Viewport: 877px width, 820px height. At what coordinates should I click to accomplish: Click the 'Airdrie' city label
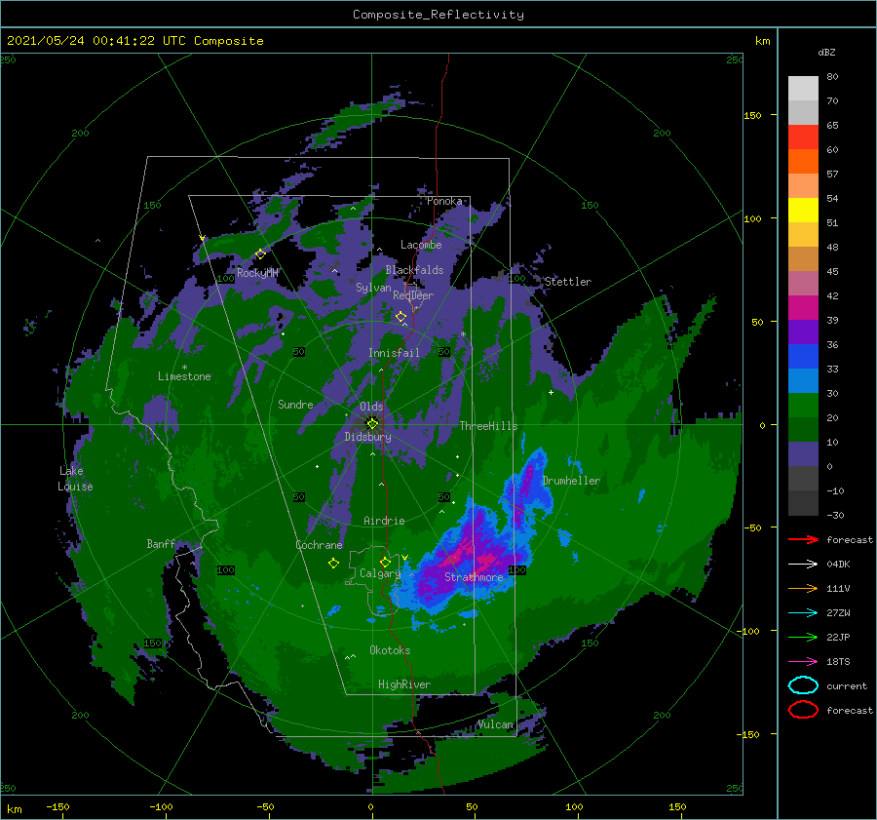coord(384,521)
